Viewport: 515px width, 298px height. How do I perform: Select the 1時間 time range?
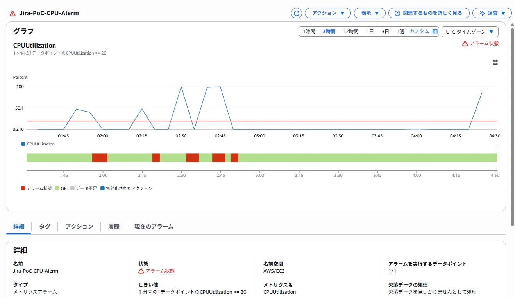pyautogui.click(x=309, y=32)
